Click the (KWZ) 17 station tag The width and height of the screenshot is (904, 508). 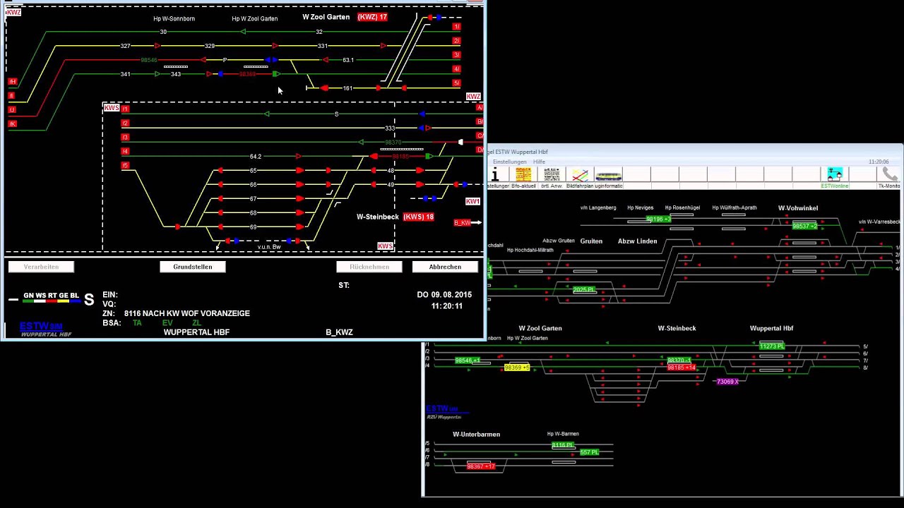372,17
